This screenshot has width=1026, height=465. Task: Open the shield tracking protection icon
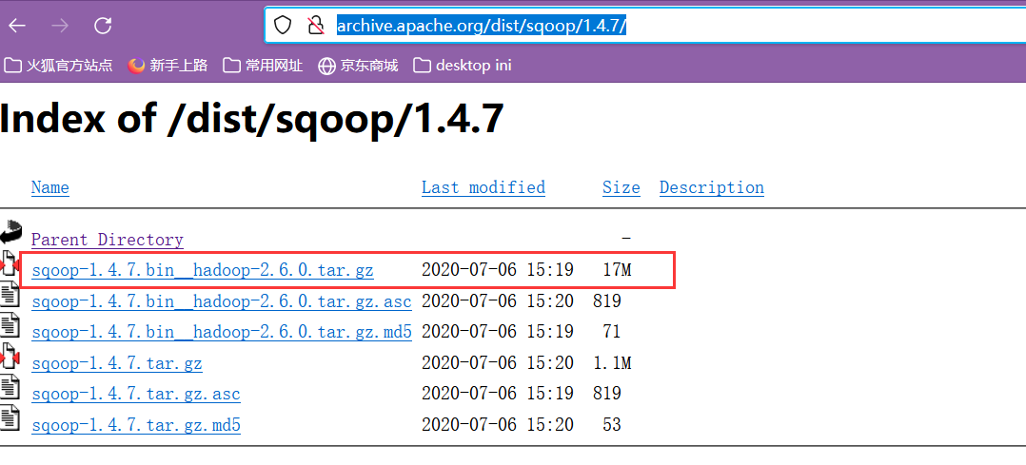(x=282, y=26)
